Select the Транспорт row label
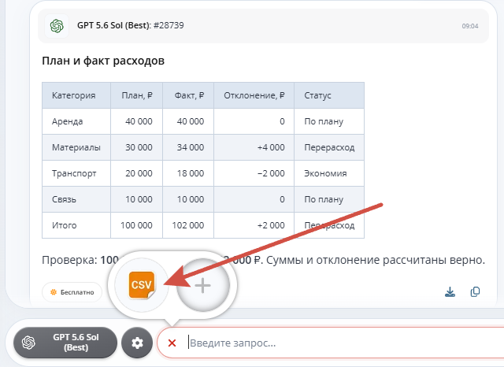 (74, 173)
